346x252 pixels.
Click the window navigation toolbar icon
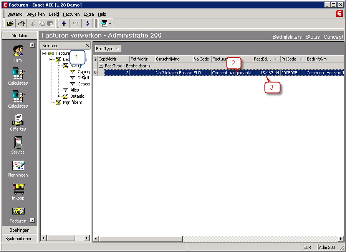pos(104,23)
